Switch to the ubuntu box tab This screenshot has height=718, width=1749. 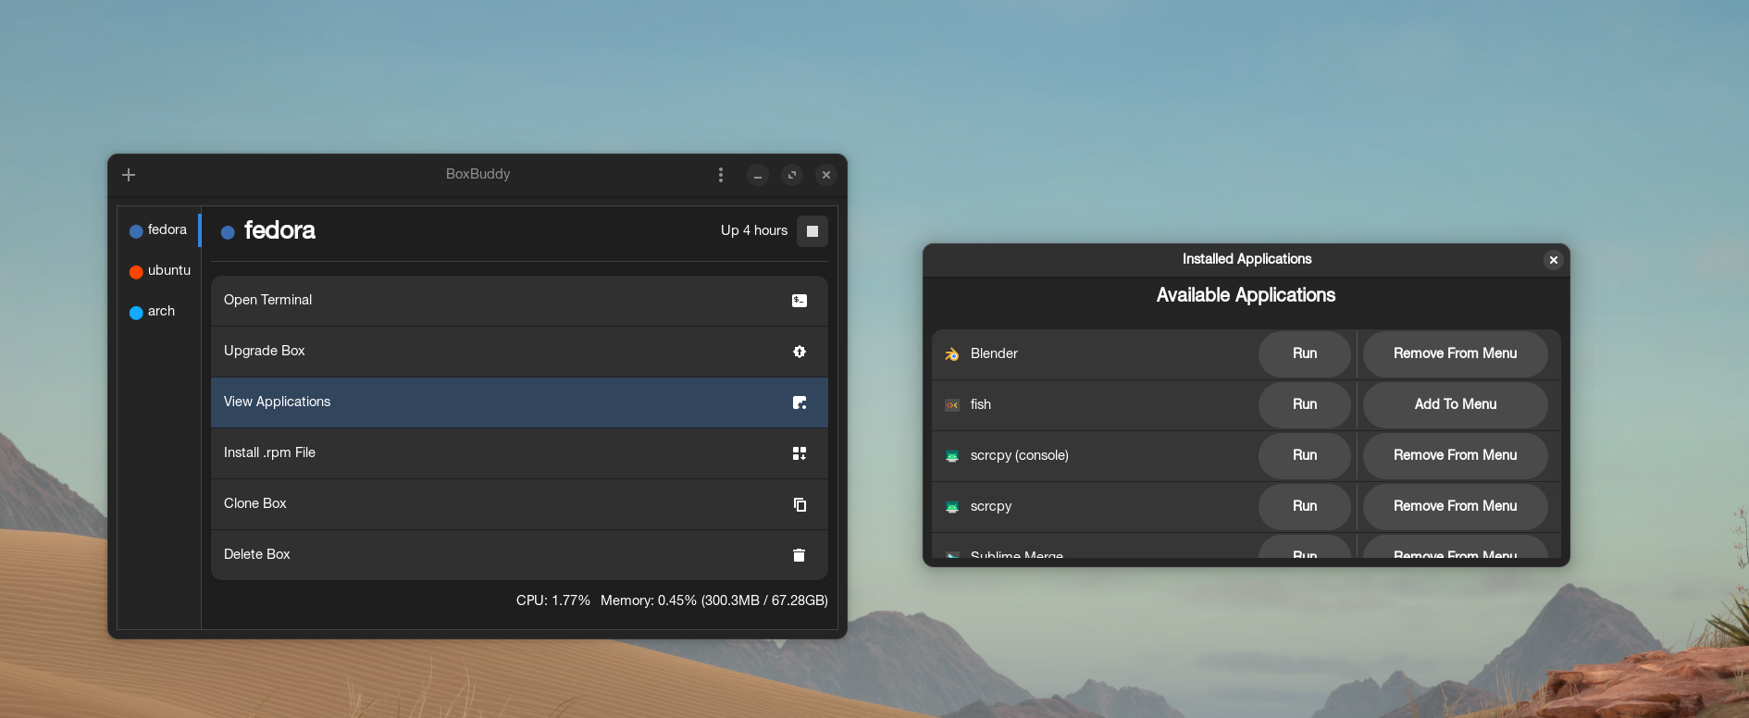pyautogui.click(x=159, y=270)
